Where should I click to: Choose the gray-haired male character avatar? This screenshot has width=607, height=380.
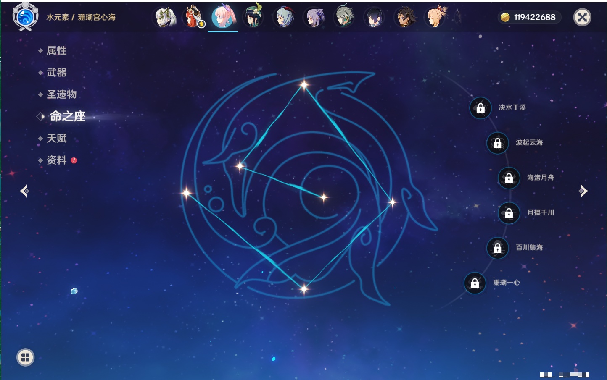(344, 17)
